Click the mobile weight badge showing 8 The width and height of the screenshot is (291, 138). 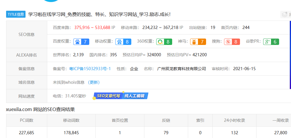point(123,42)
